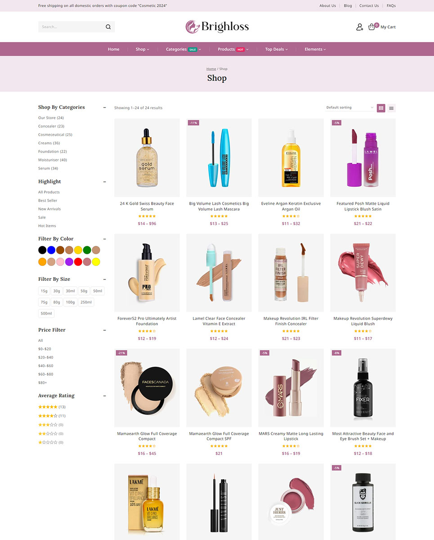Switch to grid view layout
Screen dimensions: 434x540
(381, 108)
